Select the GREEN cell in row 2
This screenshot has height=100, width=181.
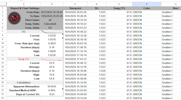147,12
